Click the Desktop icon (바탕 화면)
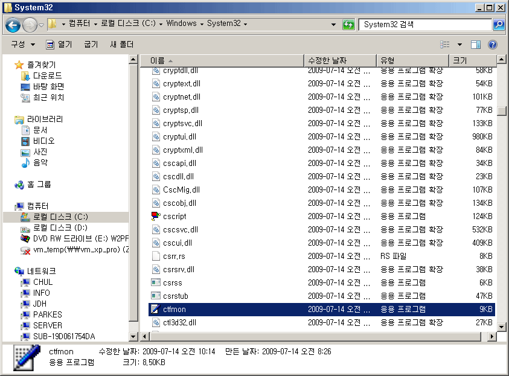 [25, 87]
